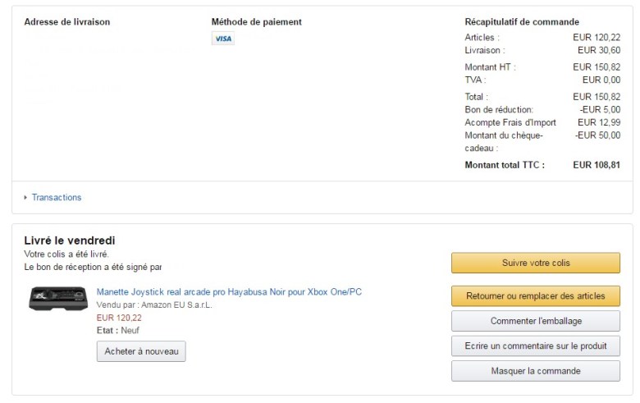Click the Visa card icon
Image resolution: width=640 pixels, height=403 pixels.
coord(222,39)
